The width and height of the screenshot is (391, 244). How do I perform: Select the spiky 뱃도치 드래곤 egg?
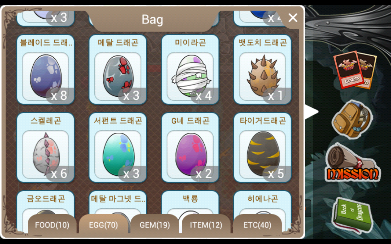[x=262, y=70]
